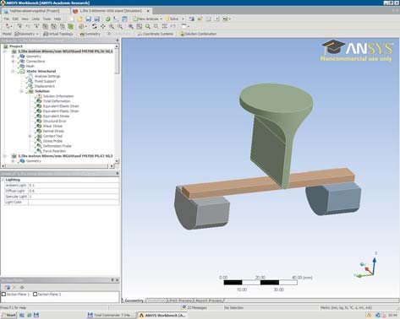Viewport: 400px width, 319px height.
Task: Select Total Deformation in the solution tree
Action: [57, 101]
